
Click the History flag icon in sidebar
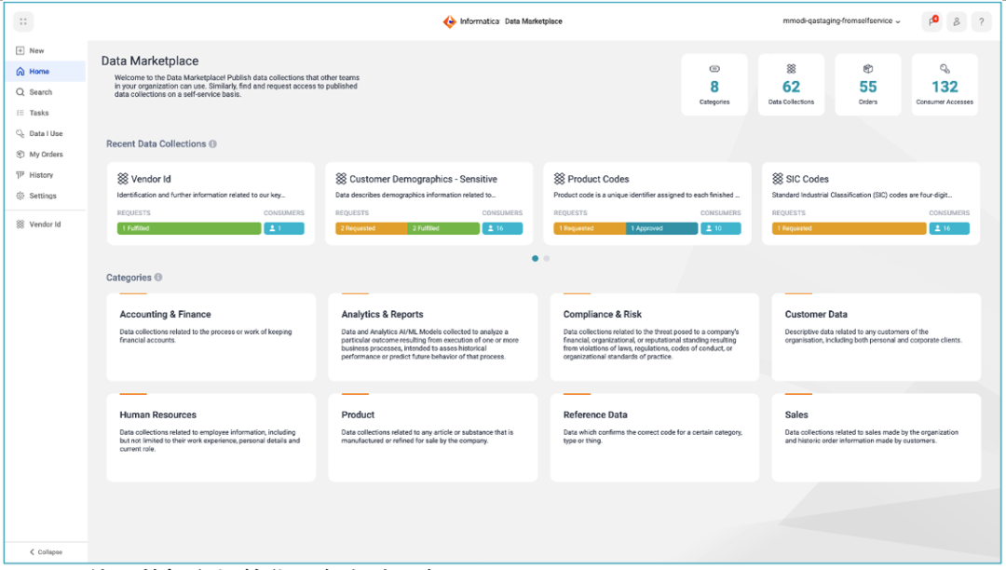pyautogui.click(x=20, y=175)
